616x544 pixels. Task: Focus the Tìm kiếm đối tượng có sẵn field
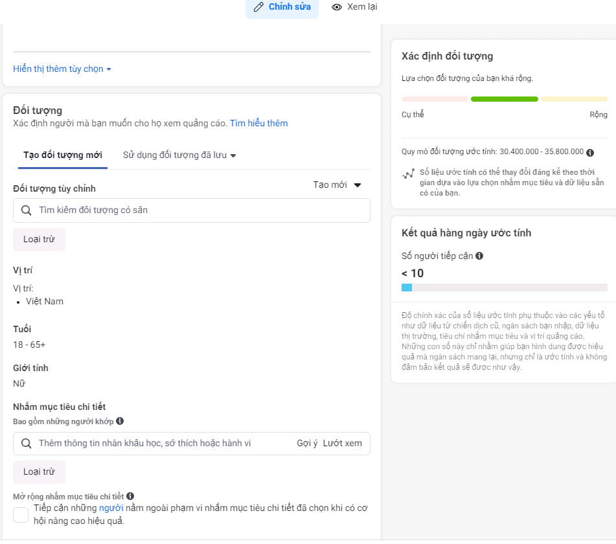coord(192,210)
